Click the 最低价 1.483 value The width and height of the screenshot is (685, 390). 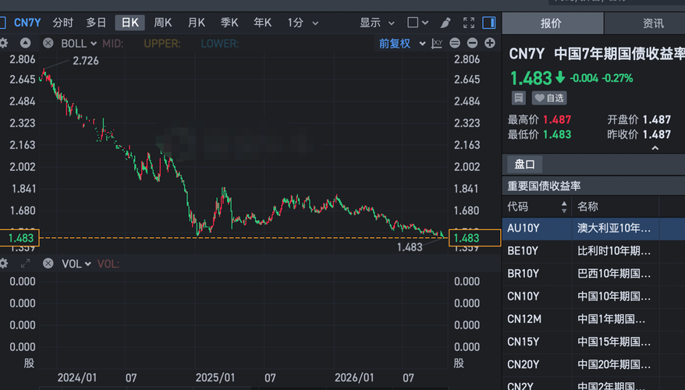click(x=557, y=134)
